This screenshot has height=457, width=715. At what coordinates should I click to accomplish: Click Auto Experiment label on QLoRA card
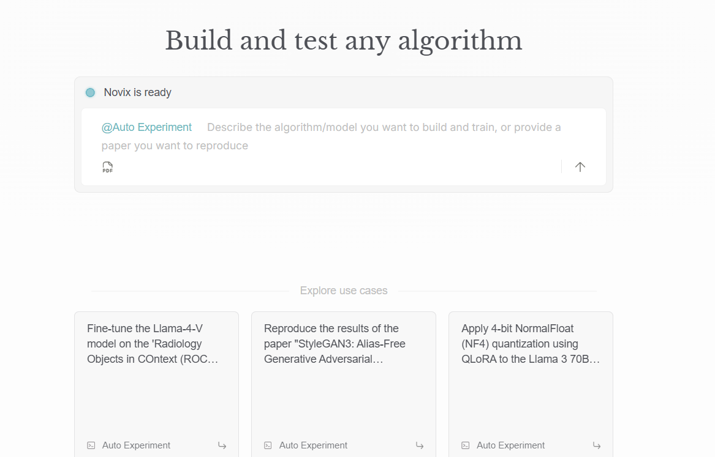point(510,445)
